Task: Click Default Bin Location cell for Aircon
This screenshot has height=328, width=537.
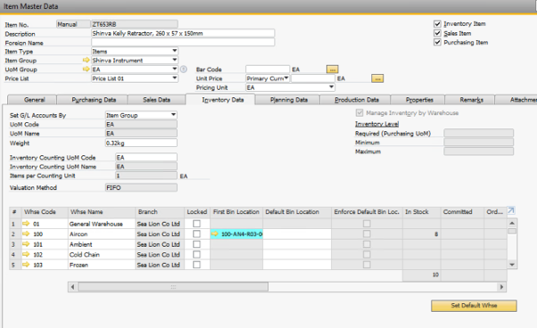Action: pyautogui.click(x=297, y=234)
